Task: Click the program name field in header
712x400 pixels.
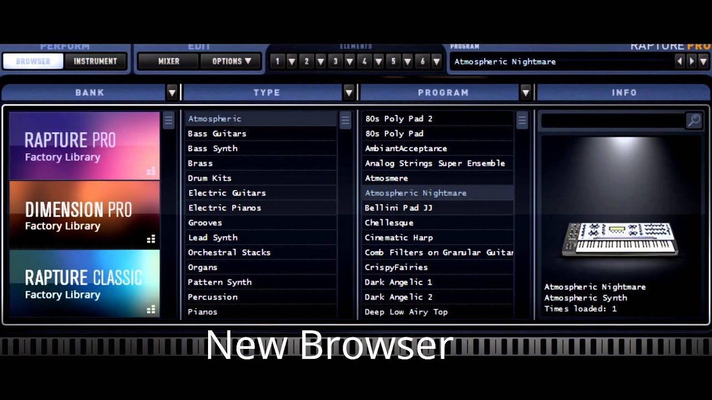Action: (561, 62)
